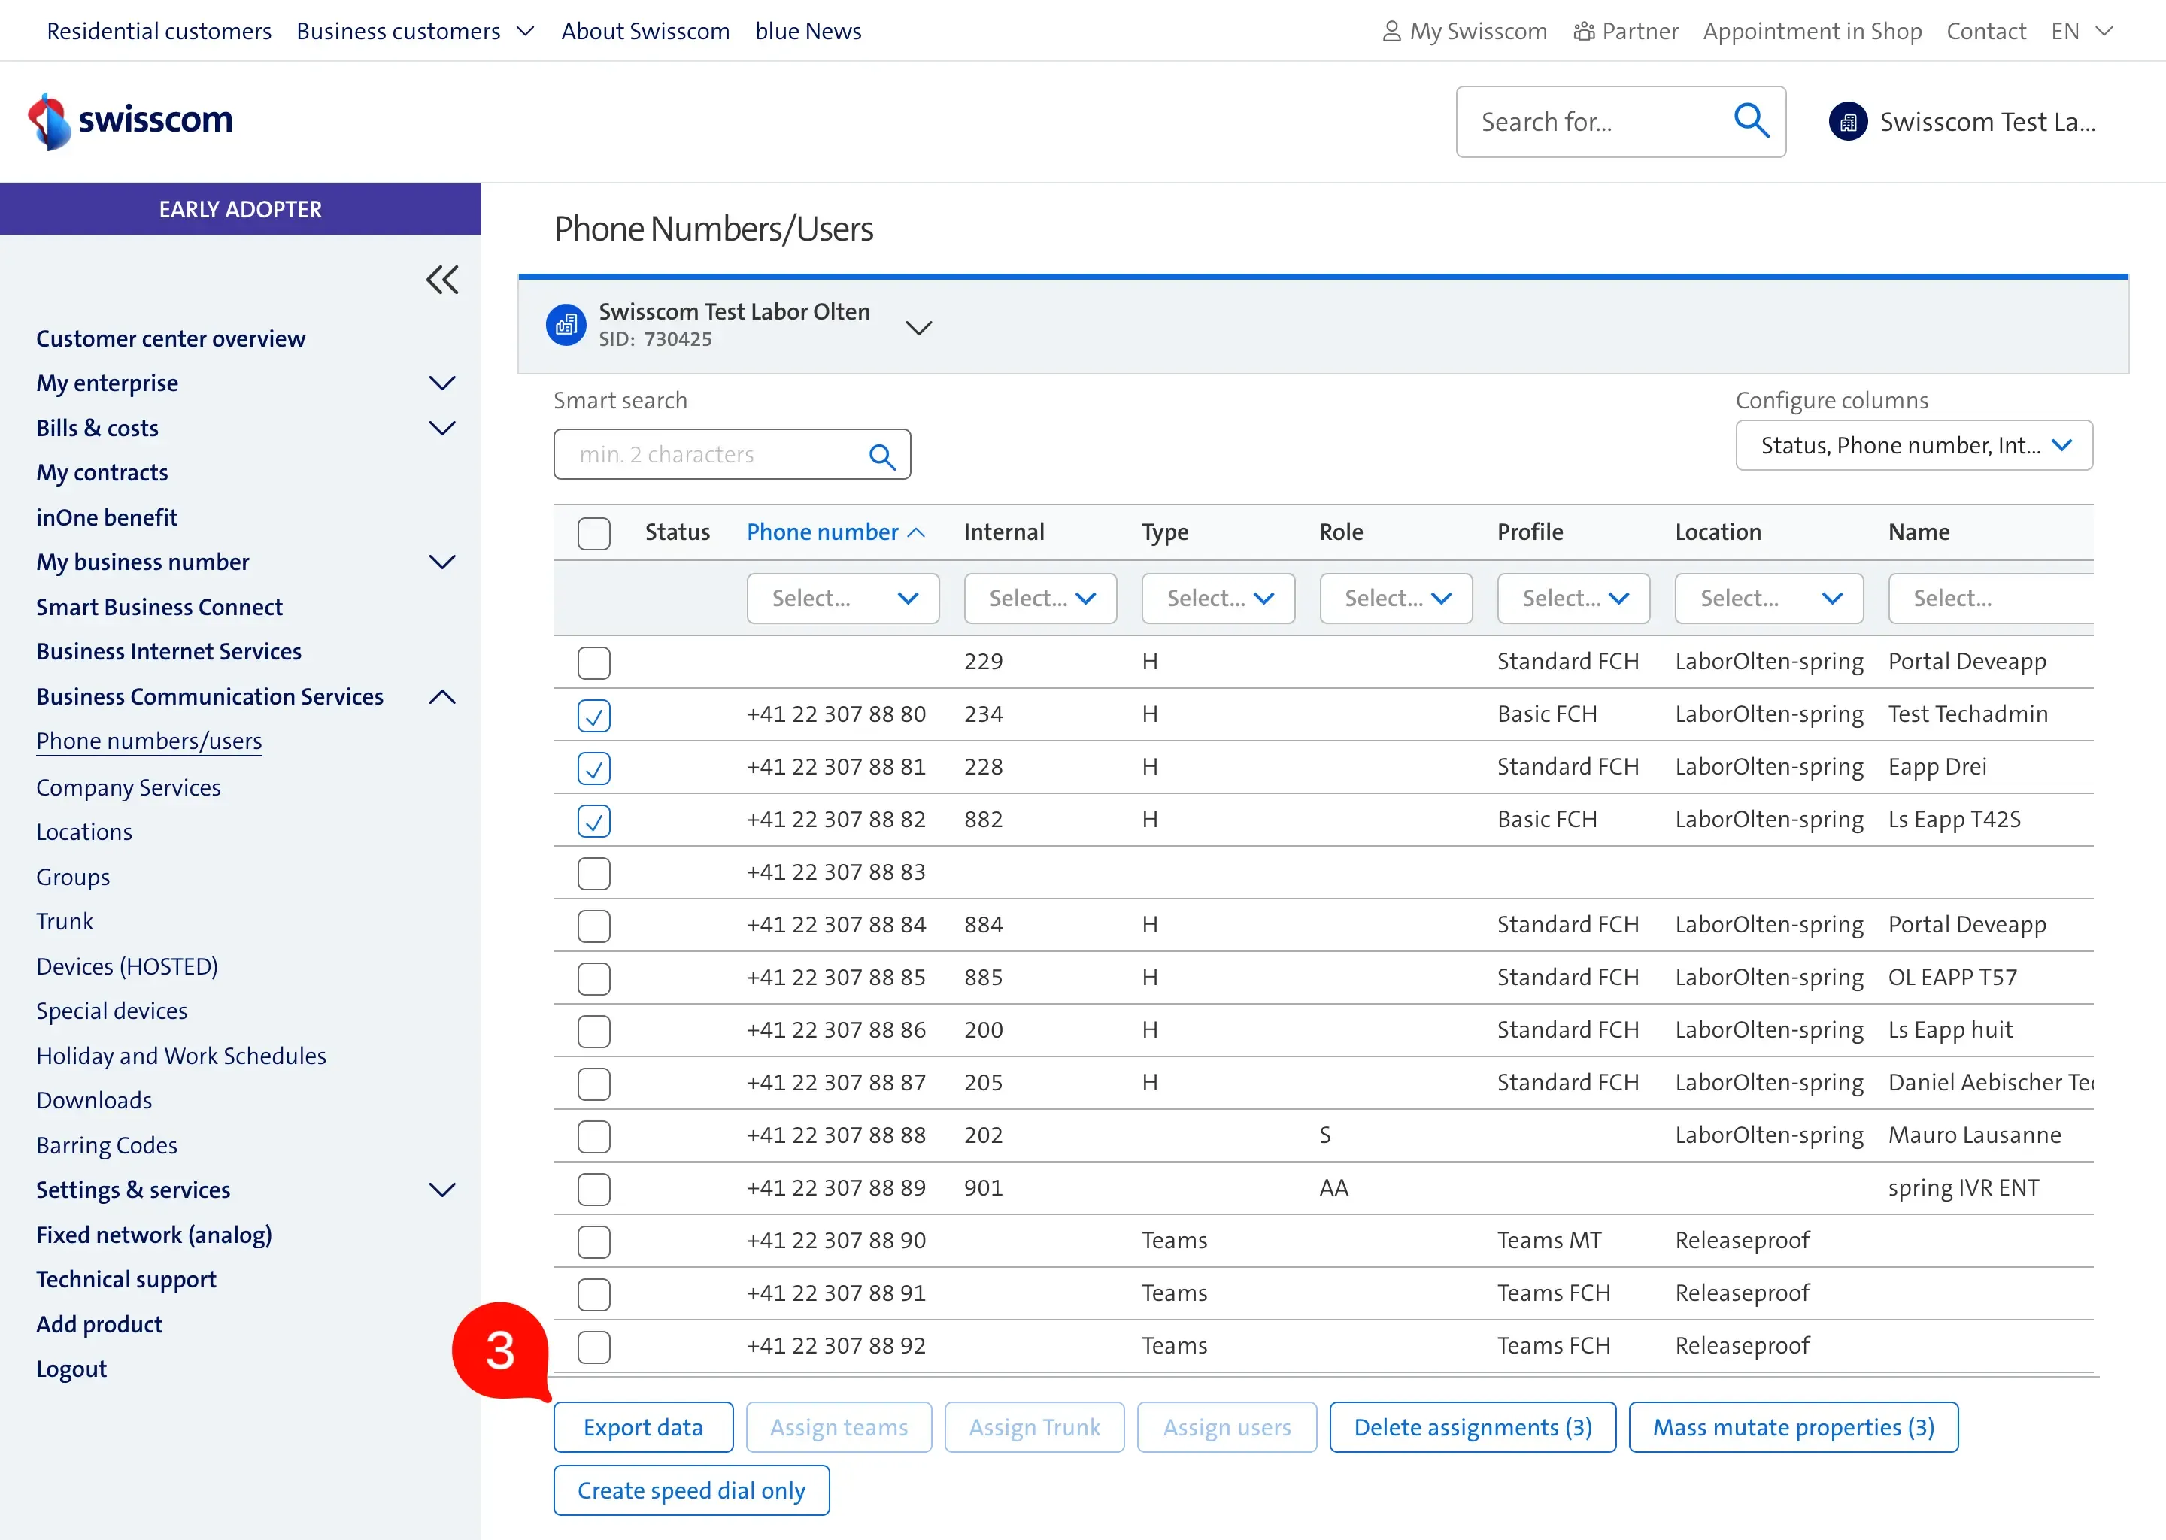
Task: Click the Export data button
Action: [x=643, y=1427]
